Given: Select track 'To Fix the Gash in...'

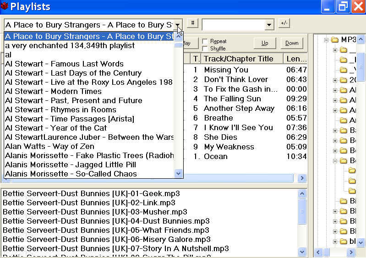Looking at the screenshot, I should pyautogui.click(x=240, y=89).
